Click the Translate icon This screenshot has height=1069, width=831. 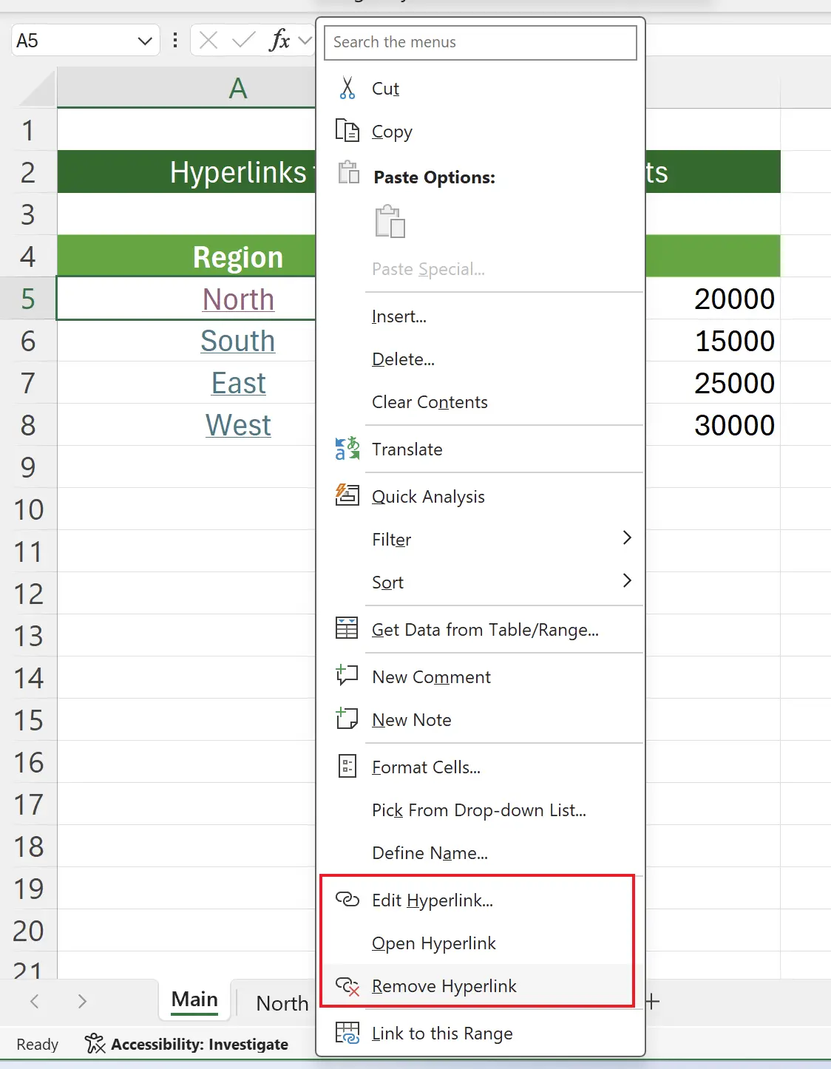pyautogui.click(x=347, y=449)
